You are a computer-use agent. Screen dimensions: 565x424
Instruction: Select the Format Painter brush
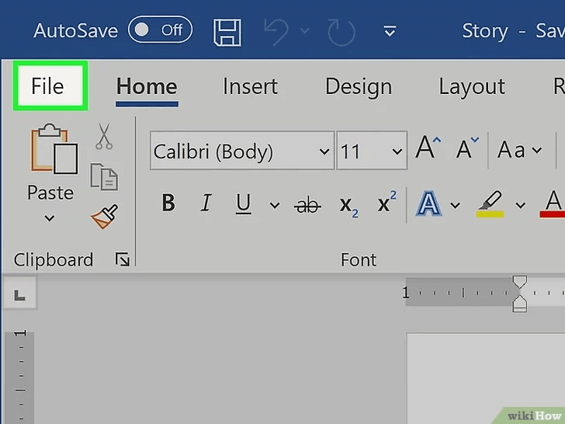[105, 217]
